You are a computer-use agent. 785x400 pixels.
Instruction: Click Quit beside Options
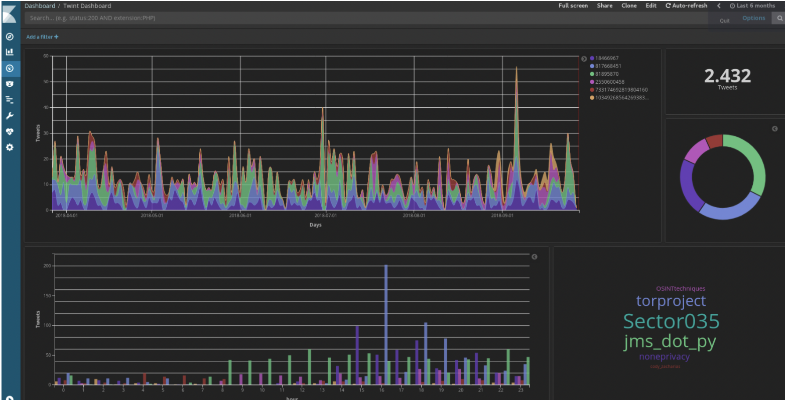(x=725, y=21)
